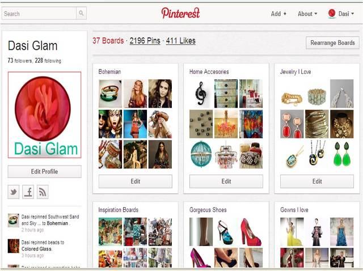Edit the Jewelry I Love board
The height and width of the screenshot is (271, 363).
click(317, 181)
